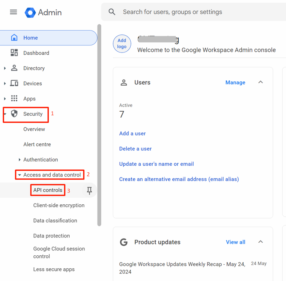Screen dimensions: 286x281
Task: Click the Add a user link
Action: pos(132,134)
